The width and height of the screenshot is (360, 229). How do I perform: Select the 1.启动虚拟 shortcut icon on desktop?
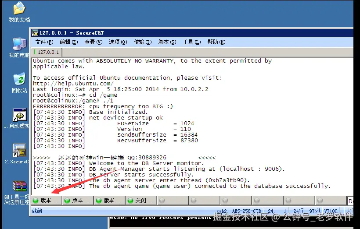click(x=19, y=115)
